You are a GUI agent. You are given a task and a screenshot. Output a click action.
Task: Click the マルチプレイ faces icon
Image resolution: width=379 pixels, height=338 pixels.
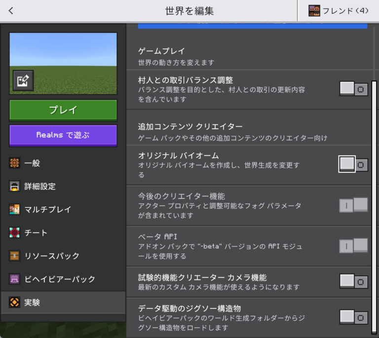(x=15, y=210)
